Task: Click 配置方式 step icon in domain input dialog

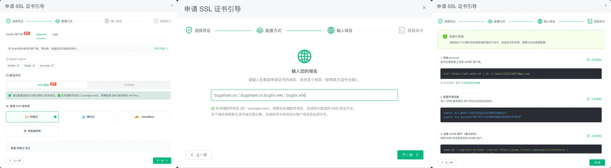Action: click(260, 31)
